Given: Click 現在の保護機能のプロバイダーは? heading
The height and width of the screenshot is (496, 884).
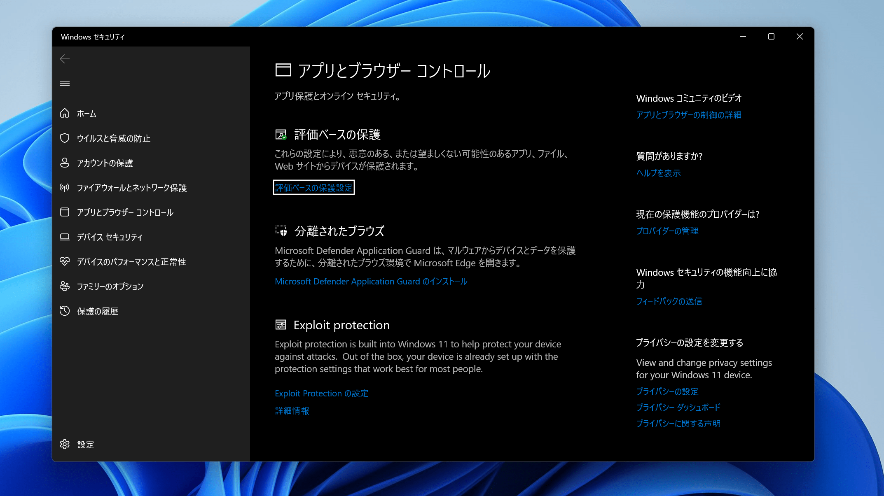Looking at the screenshot, I should [x=697, y=214].
